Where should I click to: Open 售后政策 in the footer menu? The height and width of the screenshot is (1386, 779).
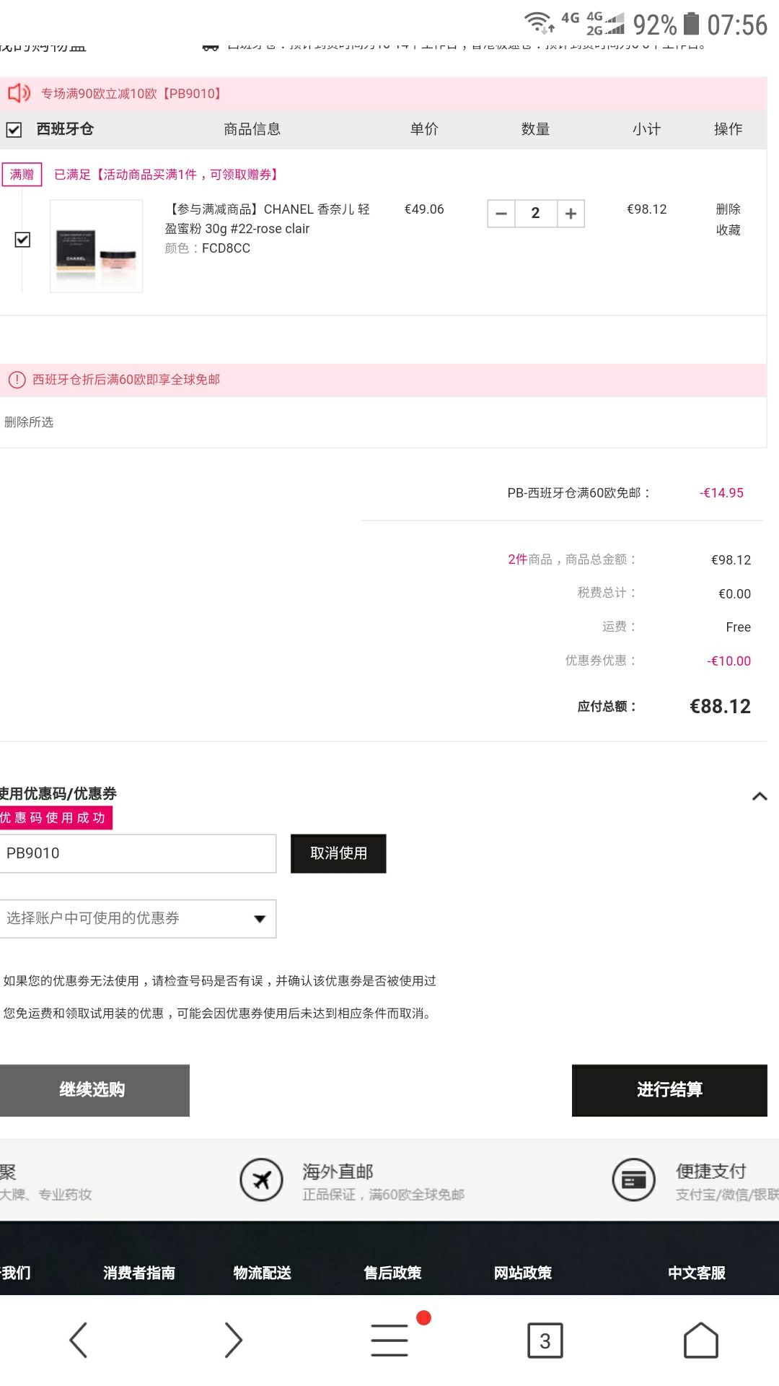pyautogui.click(x=392, y=1273)
